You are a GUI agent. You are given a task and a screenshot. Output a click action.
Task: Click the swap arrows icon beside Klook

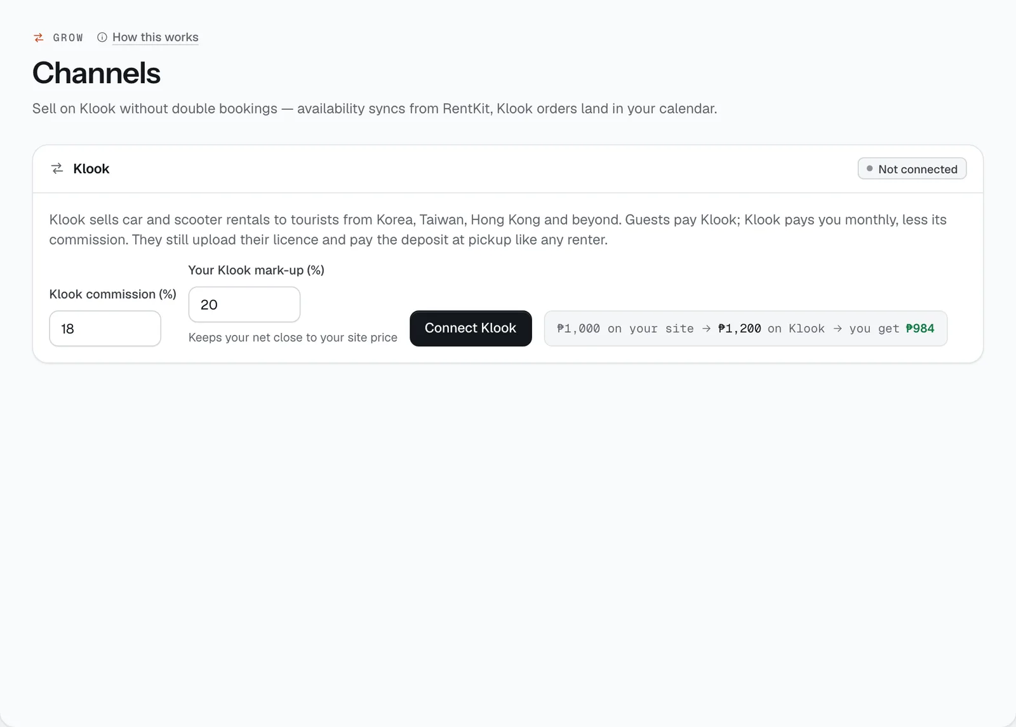[x=57, y=169]
